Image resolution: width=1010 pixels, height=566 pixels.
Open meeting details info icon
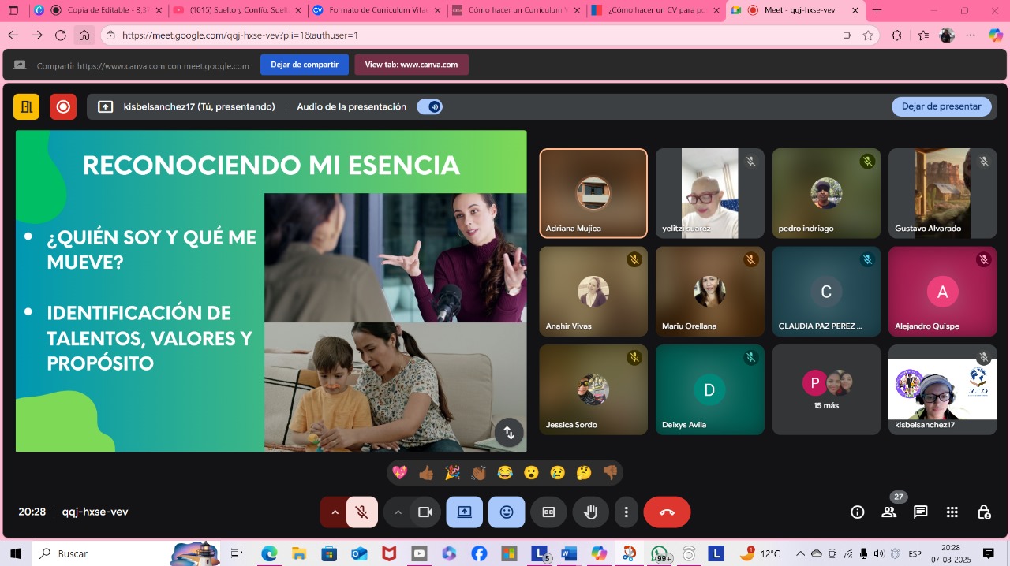(x=857, y=512)
